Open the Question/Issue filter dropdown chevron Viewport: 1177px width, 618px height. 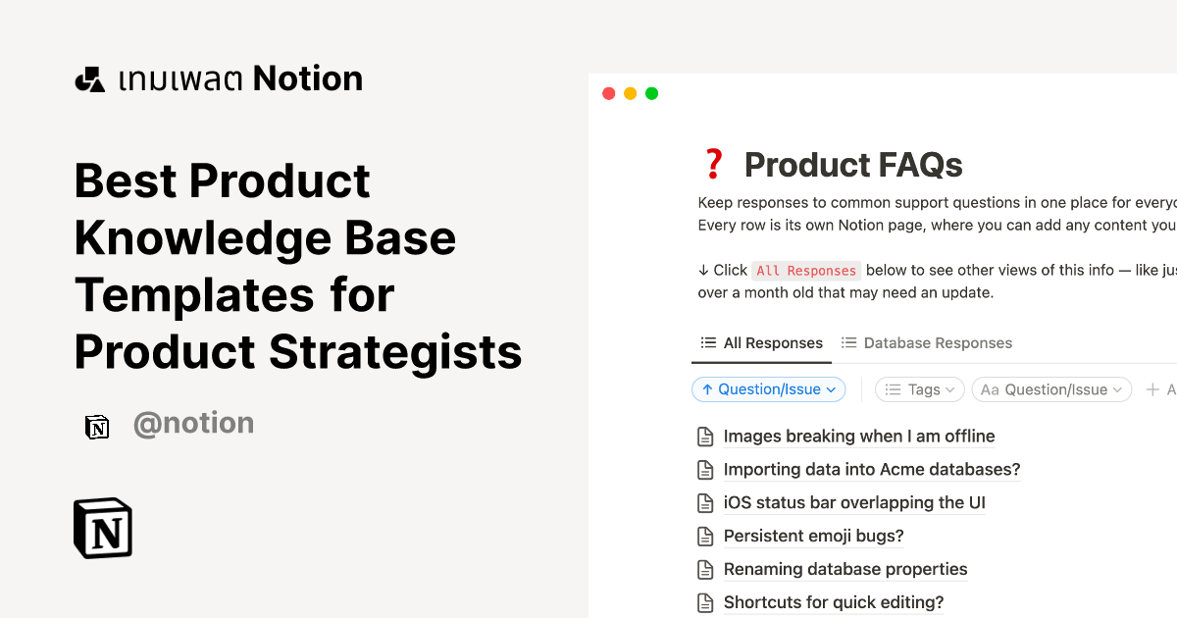[x=1117, y=389]
